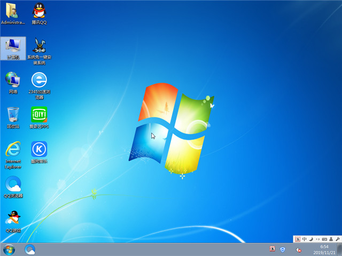Open Internet Explorer from the desktop
The height and width of the screenshot is (256, 342).
click(x=13, y=155)
